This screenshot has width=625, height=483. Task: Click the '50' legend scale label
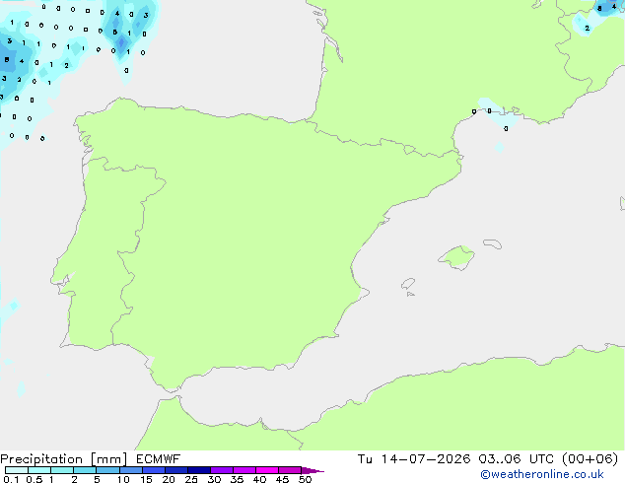[306, 479]
